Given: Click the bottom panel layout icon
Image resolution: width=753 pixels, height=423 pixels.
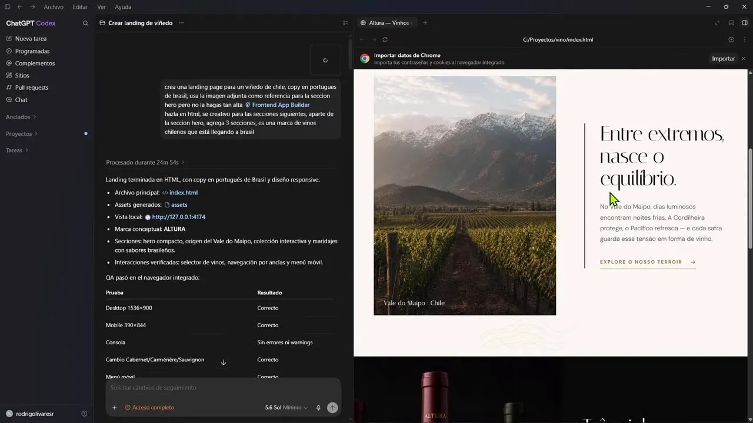Looking at the screenshot, I should click(x=731, y=23).
